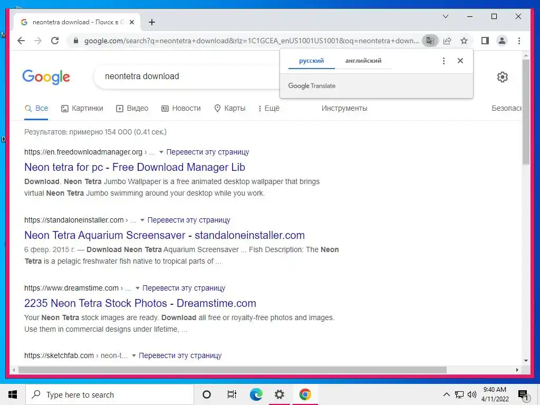540x405 pixels.
Task: Share this page using the share icon
Action: [x=447, y=41]
